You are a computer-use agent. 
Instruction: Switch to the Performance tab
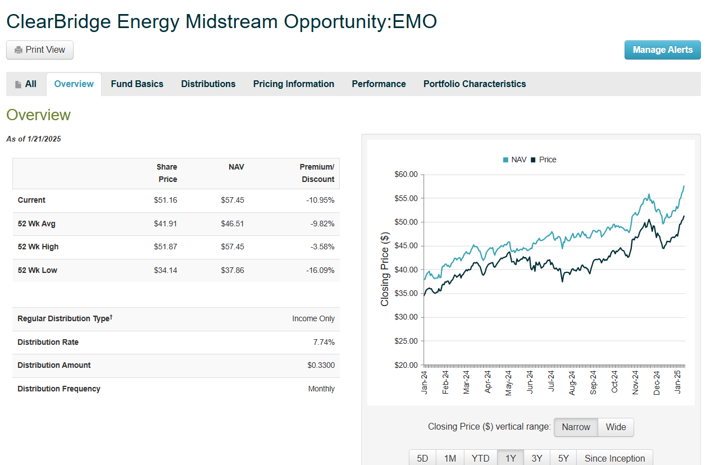pos(379,84)
